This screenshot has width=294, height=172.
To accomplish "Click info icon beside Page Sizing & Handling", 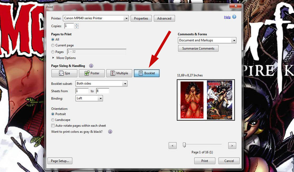I will pyautogui.click(x=91, y=66).
